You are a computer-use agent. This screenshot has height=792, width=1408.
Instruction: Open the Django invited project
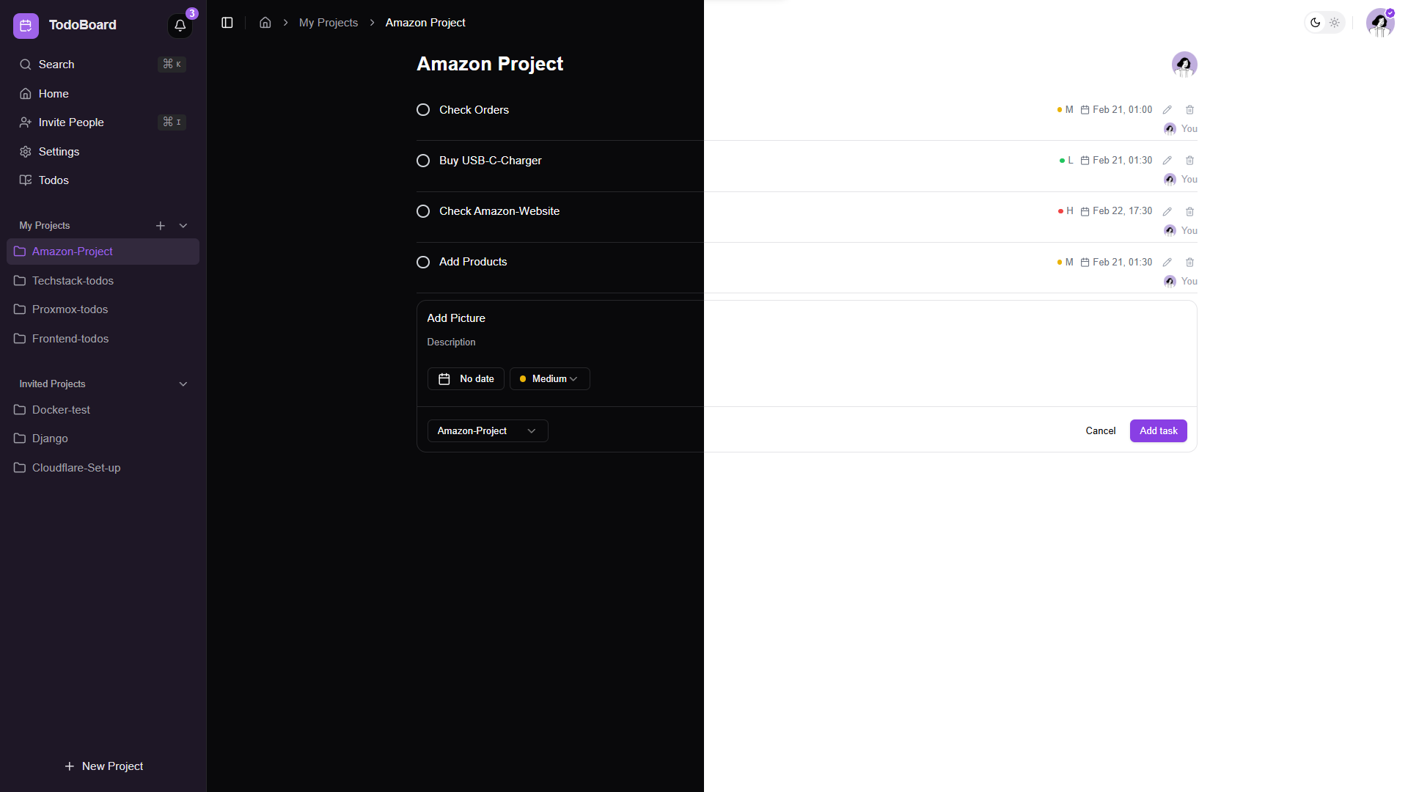click(103, 439)
